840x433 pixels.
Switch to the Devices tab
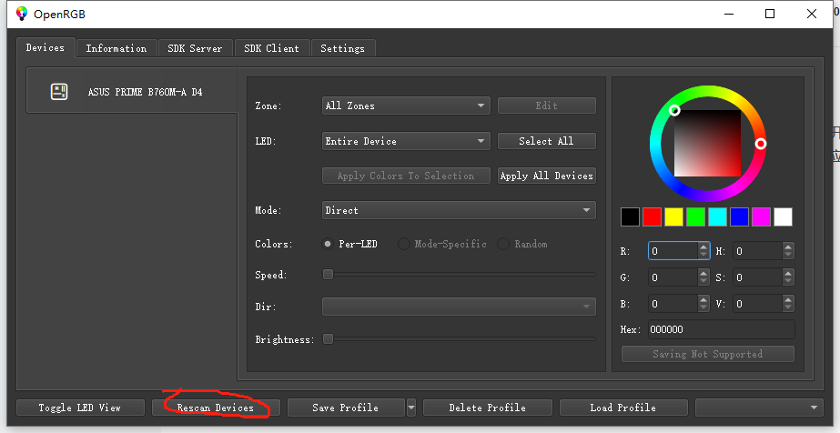point(45,47)
